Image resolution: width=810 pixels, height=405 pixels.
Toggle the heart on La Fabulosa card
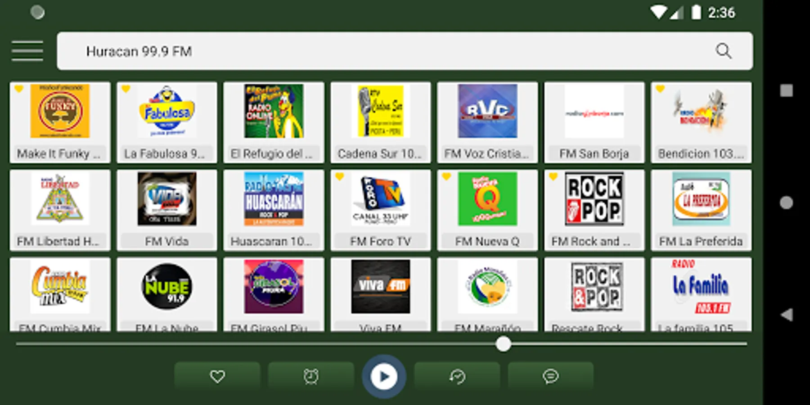[126, 89]
